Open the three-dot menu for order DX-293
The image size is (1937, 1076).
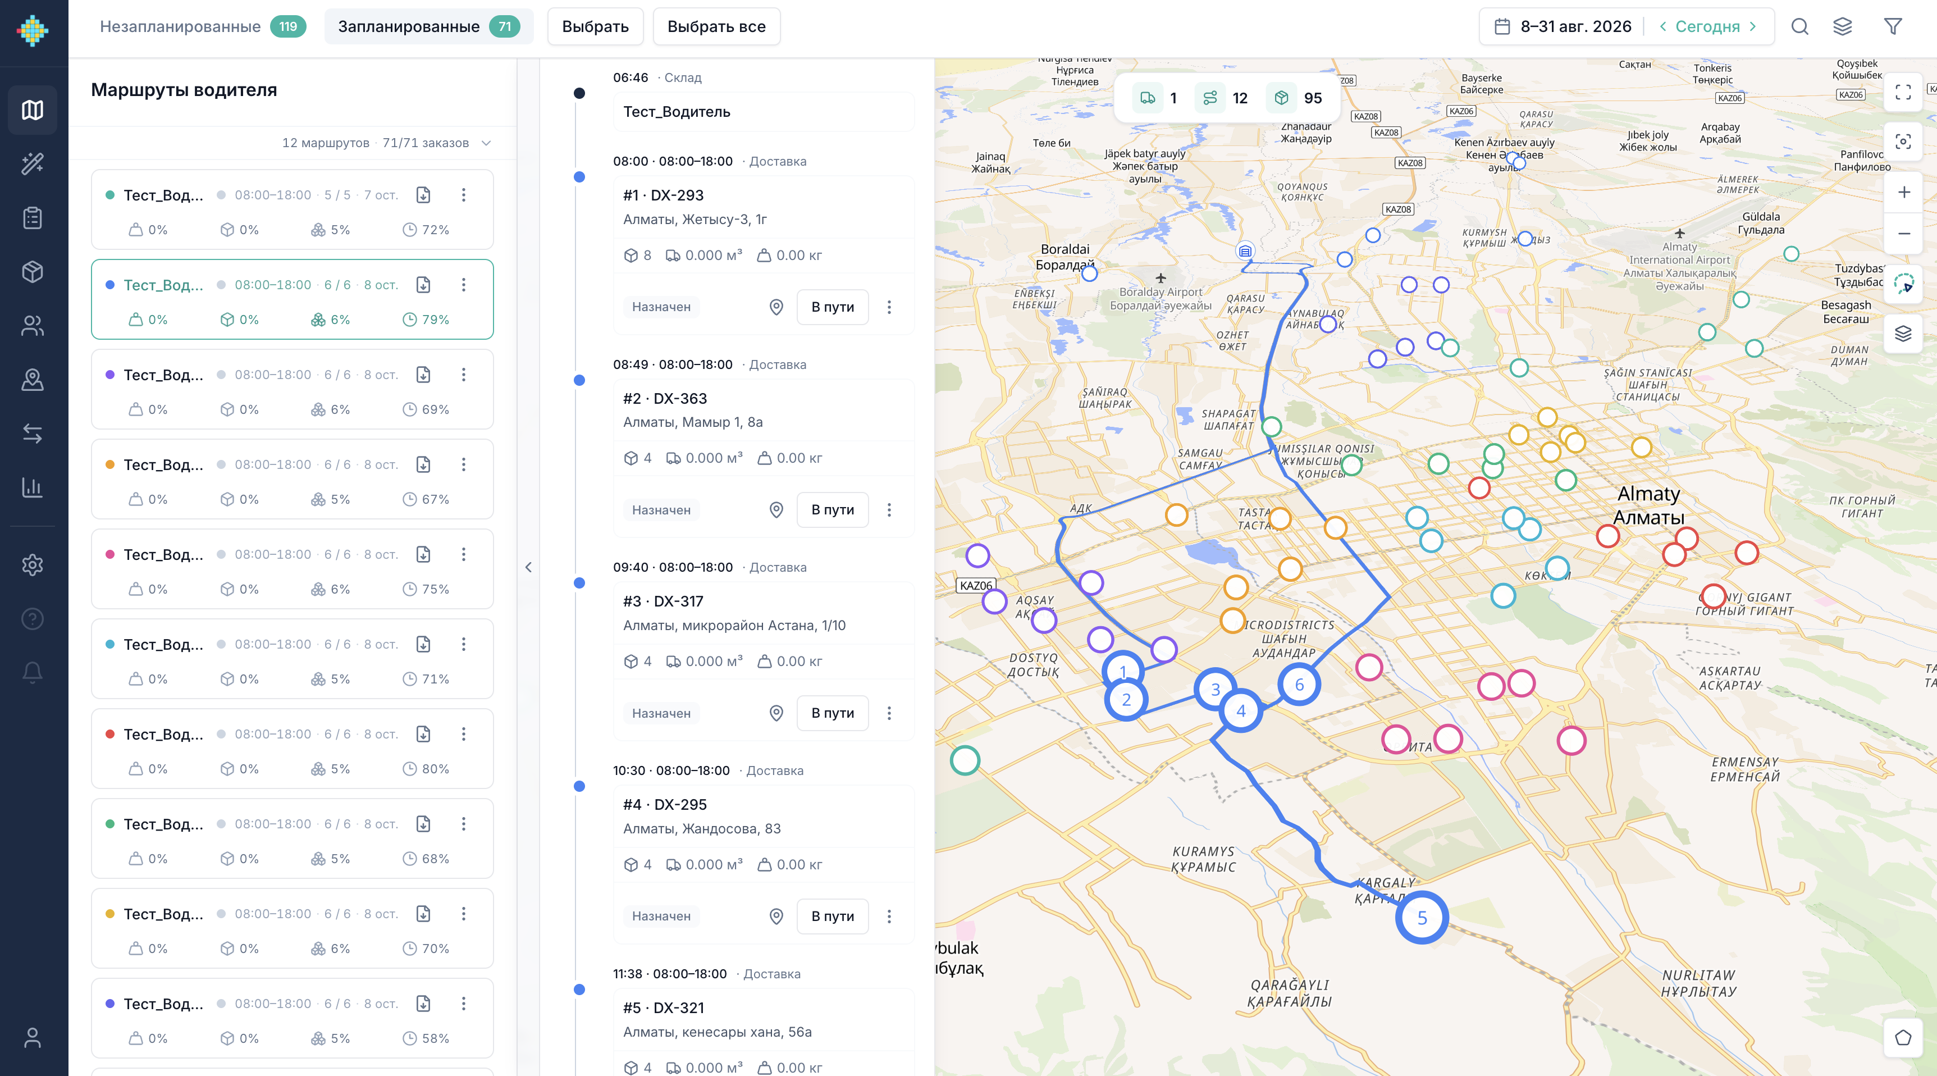[x=889, y=307]
